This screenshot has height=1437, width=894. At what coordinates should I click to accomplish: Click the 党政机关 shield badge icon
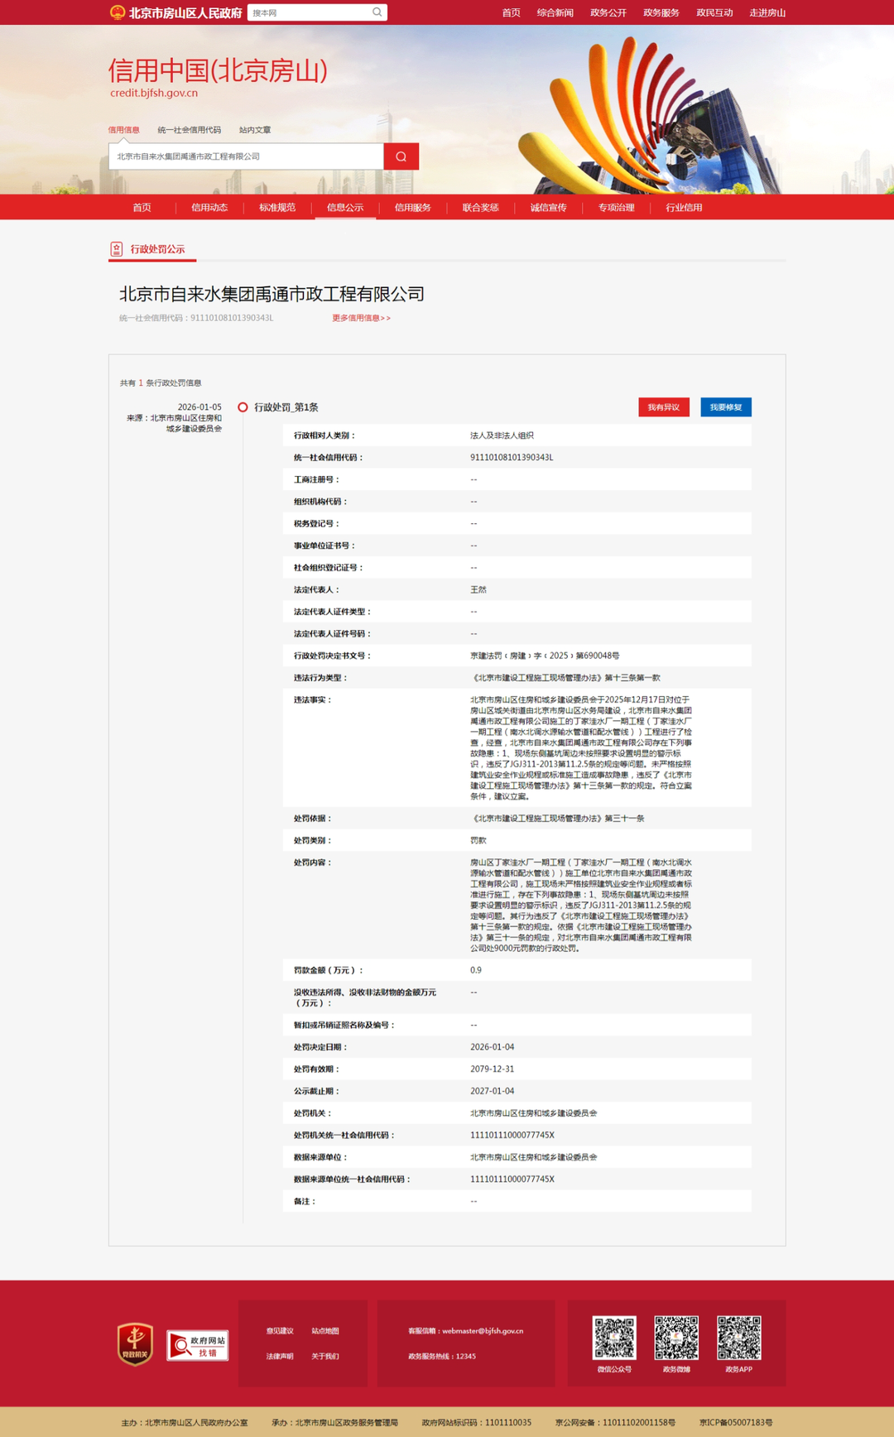[135, 1344]
